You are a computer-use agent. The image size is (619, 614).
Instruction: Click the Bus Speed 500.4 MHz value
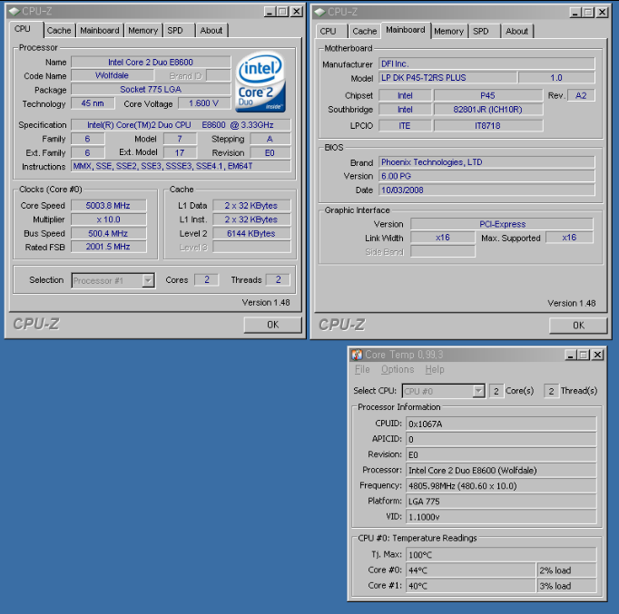click(109, 233)
